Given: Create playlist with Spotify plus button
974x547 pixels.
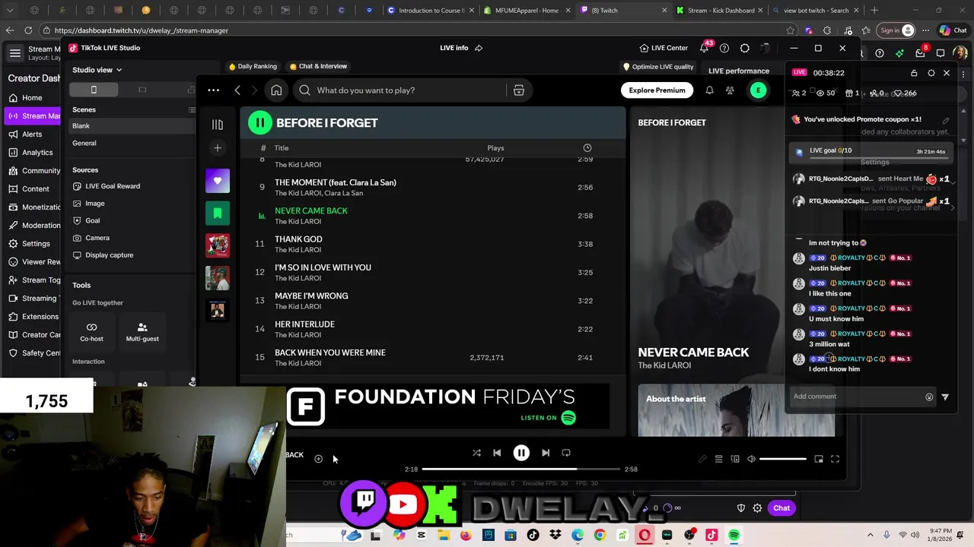Looking at the screenshot, I should point(217,149).
